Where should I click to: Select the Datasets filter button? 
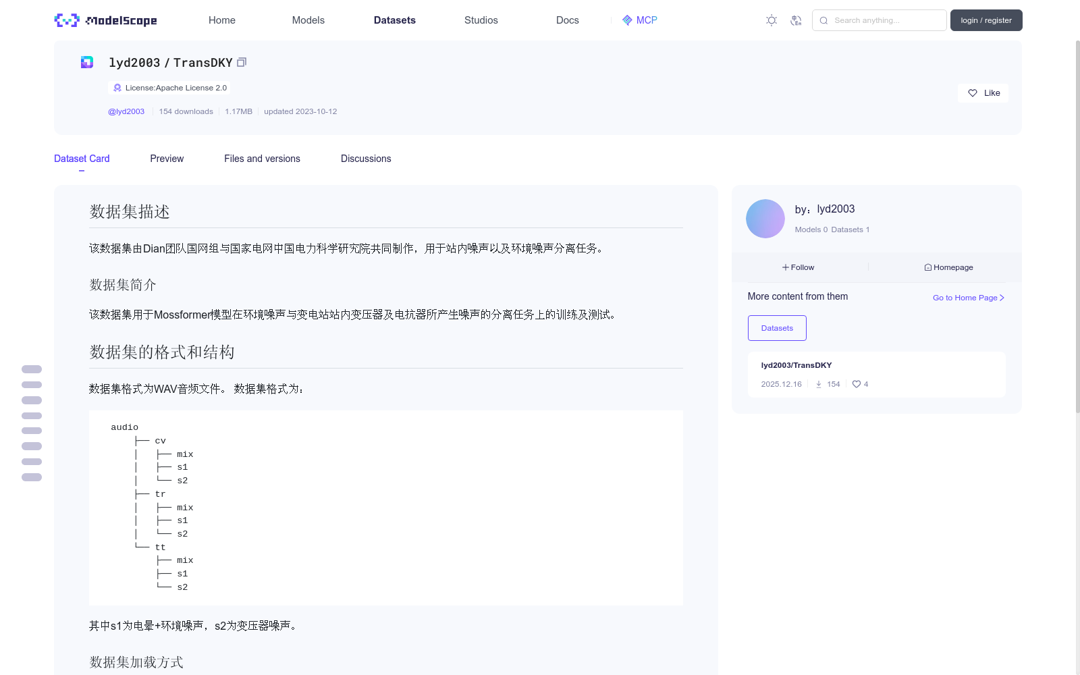(x=777, y=328)
